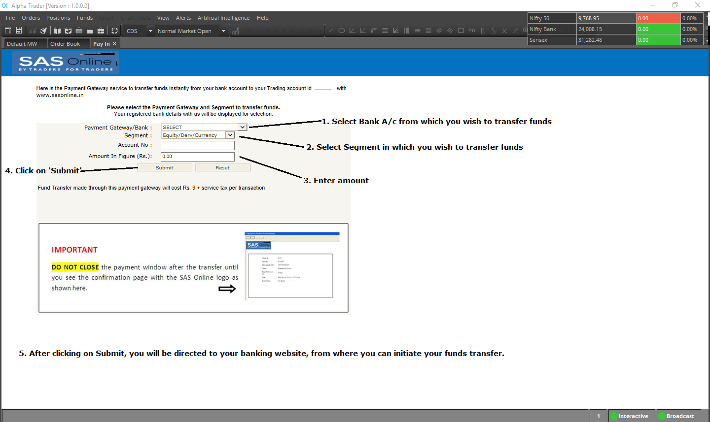Open the Orders menu
This screenshot has width=710, height=422.
[31, 18]
